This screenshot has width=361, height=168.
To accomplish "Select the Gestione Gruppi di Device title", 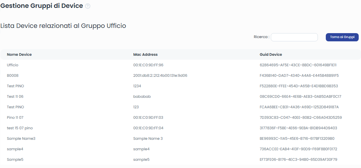I will click(x=42, y=6).
